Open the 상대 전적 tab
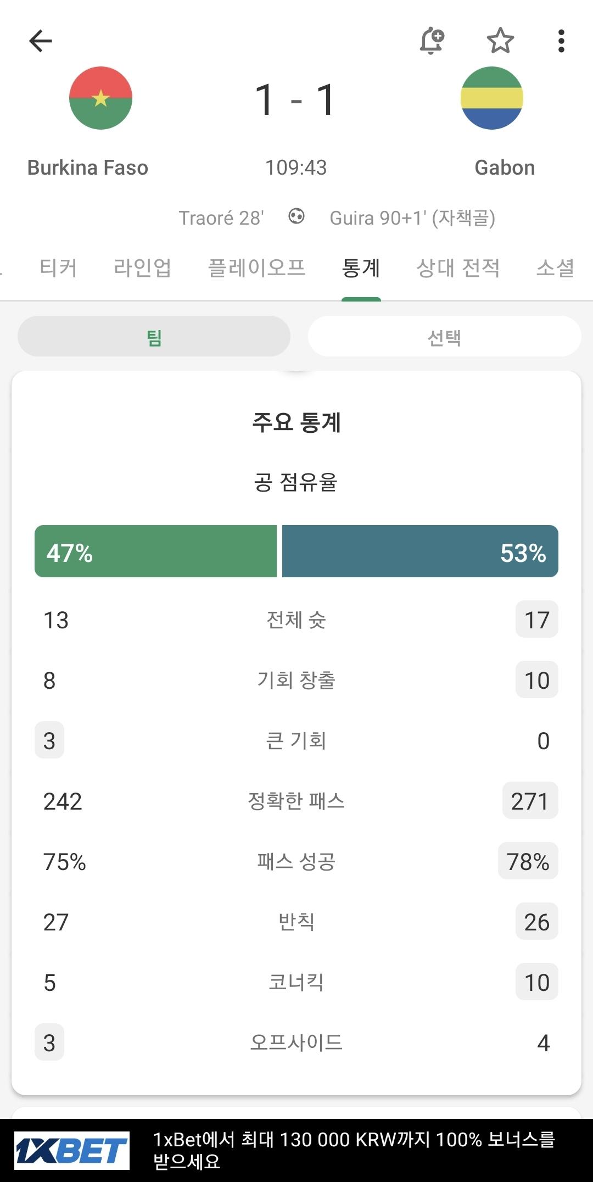Screen dimensions: 593x1182 (458, 268)
